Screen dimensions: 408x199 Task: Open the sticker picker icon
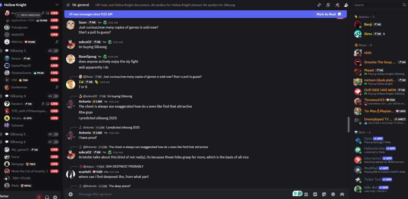(x=324, y=194)
